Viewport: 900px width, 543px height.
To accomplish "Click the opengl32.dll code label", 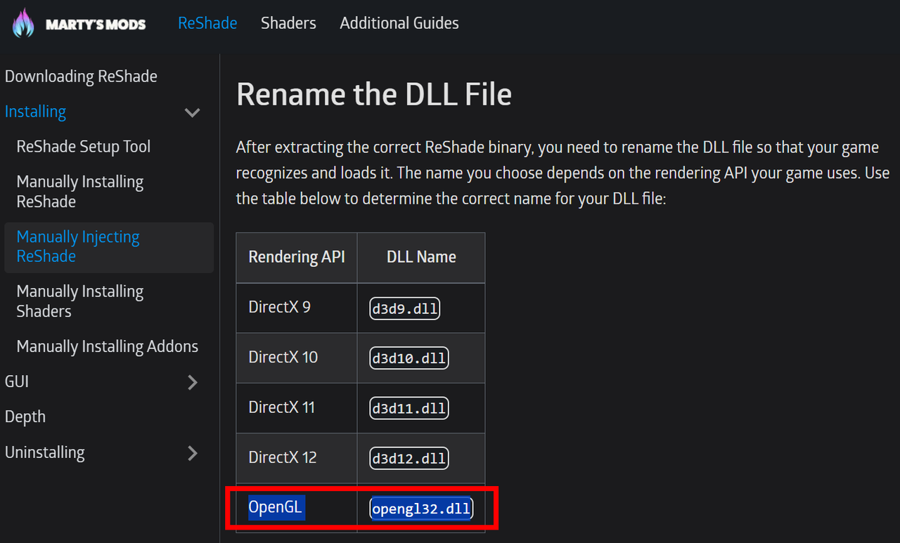I will point(421,509).
